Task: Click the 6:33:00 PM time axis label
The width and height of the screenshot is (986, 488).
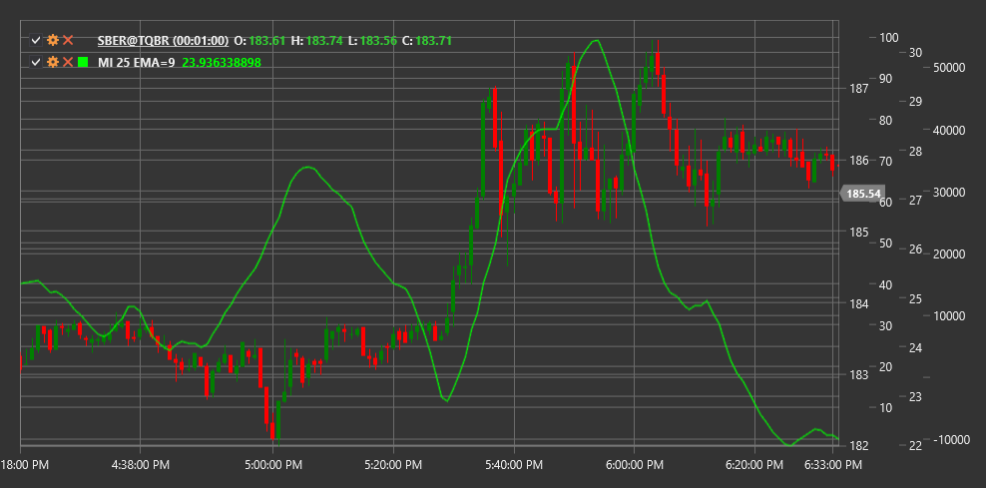Action: click(832, 465)
